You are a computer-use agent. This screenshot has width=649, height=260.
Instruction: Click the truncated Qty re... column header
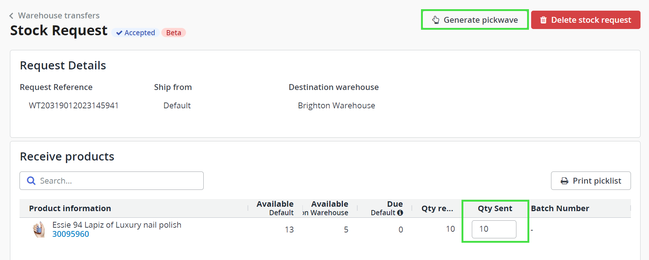point(437,208)
